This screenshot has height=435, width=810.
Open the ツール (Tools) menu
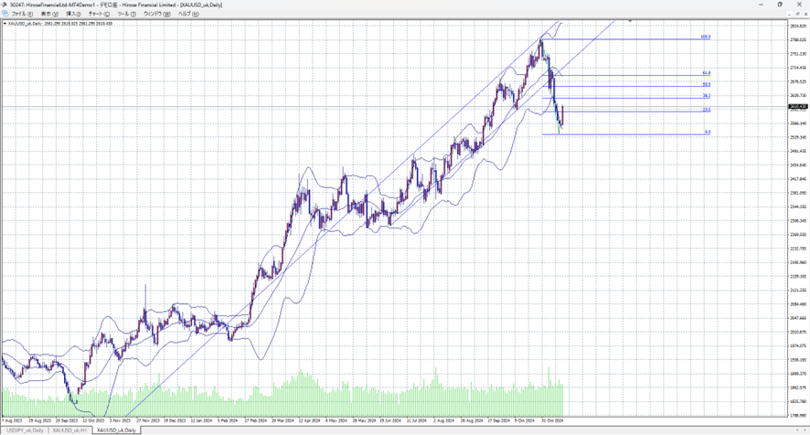pos(125,15)
